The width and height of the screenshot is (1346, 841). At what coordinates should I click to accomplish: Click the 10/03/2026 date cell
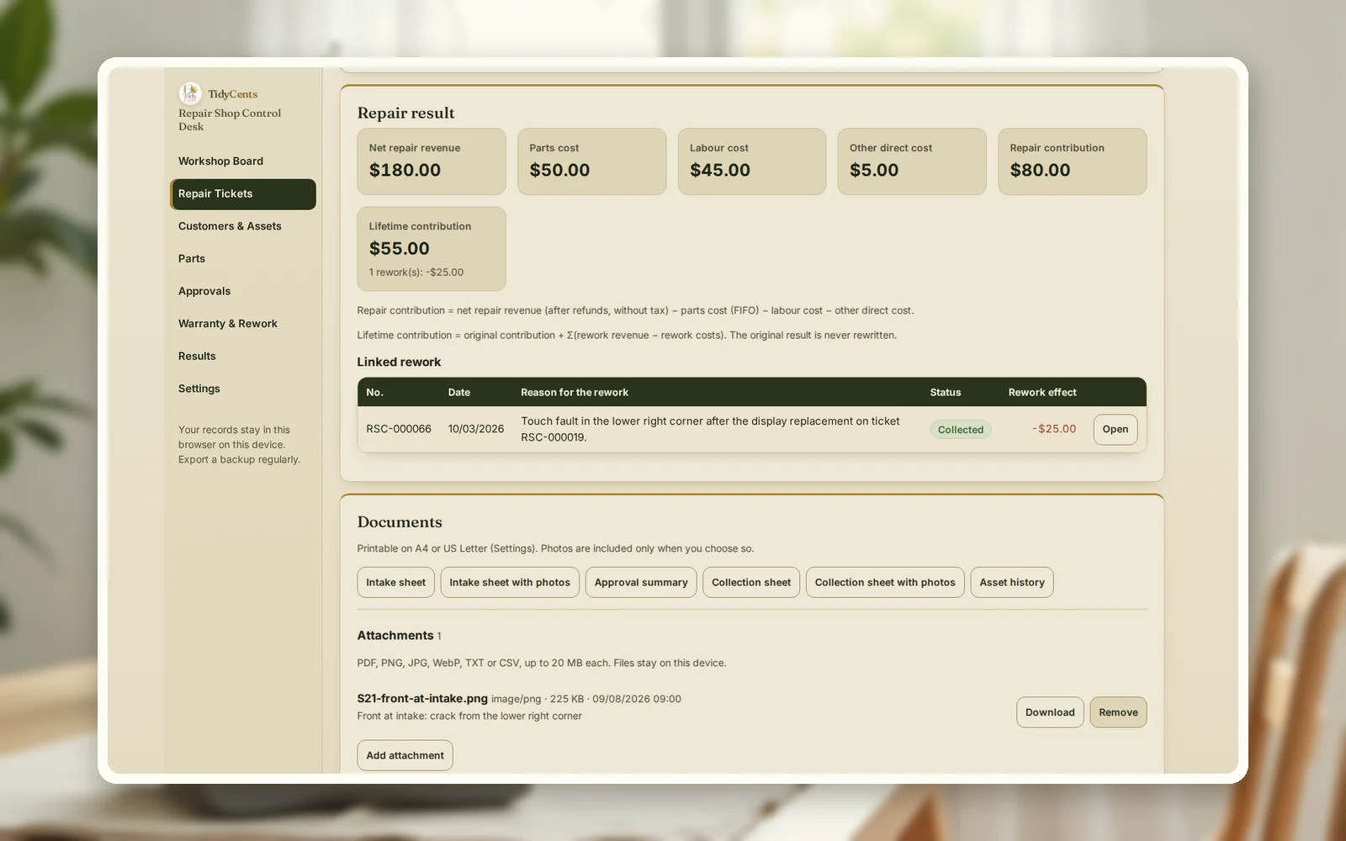(476, 429)
